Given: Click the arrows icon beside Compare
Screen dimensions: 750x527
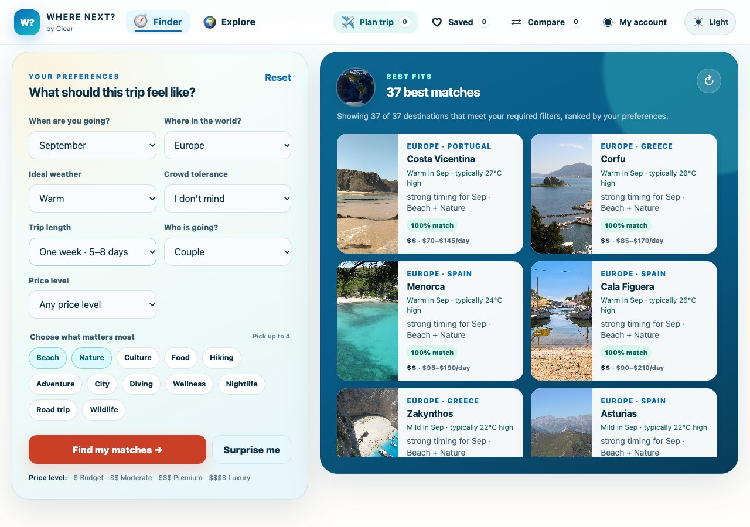Looking at the screenshot, I should tap(516, 22).
